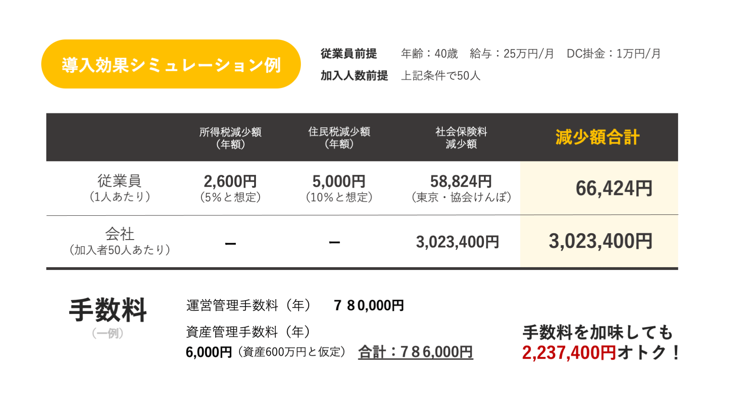This screenshot has width=734, height=403.
Task: Click the 住民税減少額 column header
Action: pos(339,137)
